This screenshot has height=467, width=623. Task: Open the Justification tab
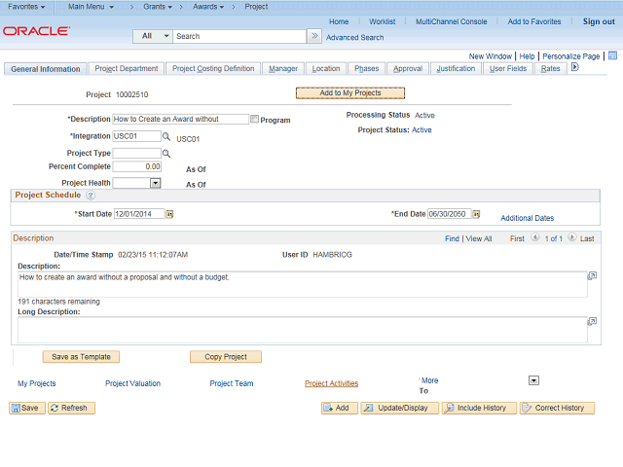[x=456, y=69]
